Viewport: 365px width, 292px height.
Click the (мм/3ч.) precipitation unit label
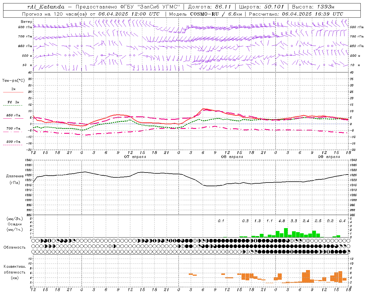pos(15,219)
